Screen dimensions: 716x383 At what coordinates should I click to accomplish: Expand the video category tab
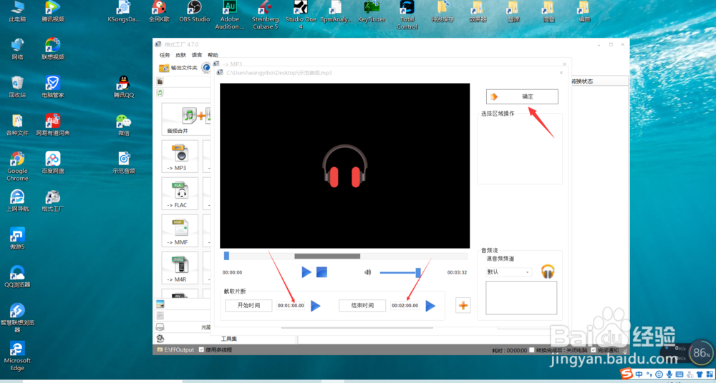point(160,81)
